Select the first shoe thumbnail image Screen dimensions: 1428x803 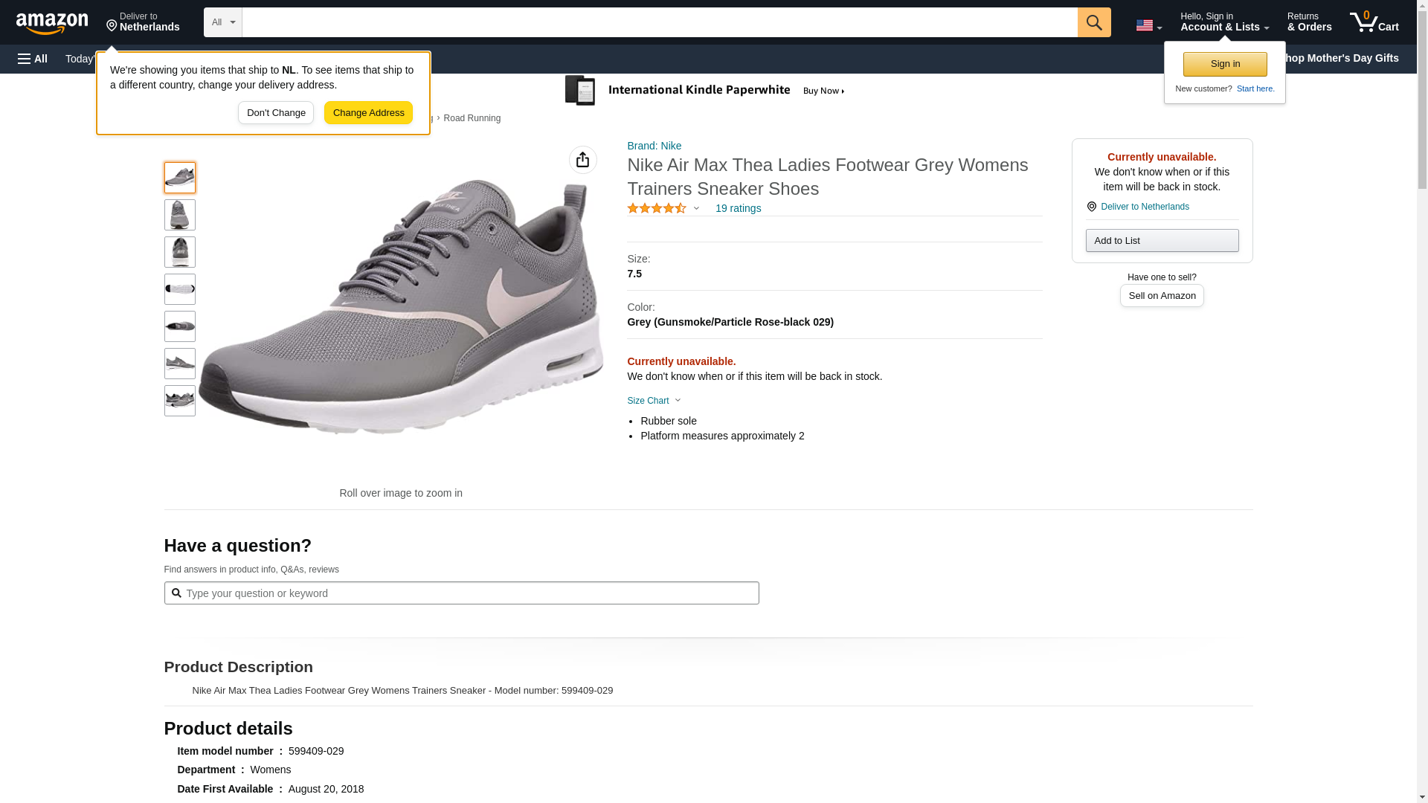click(x=179, y=178)
